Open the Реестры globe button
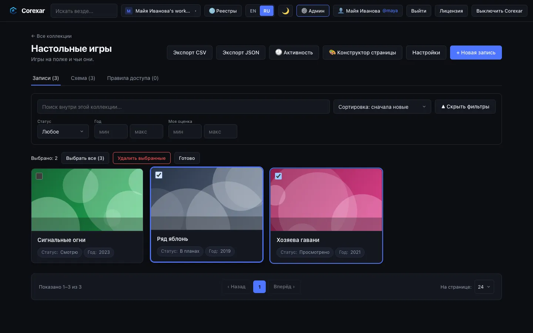 [x=223, y=11]
